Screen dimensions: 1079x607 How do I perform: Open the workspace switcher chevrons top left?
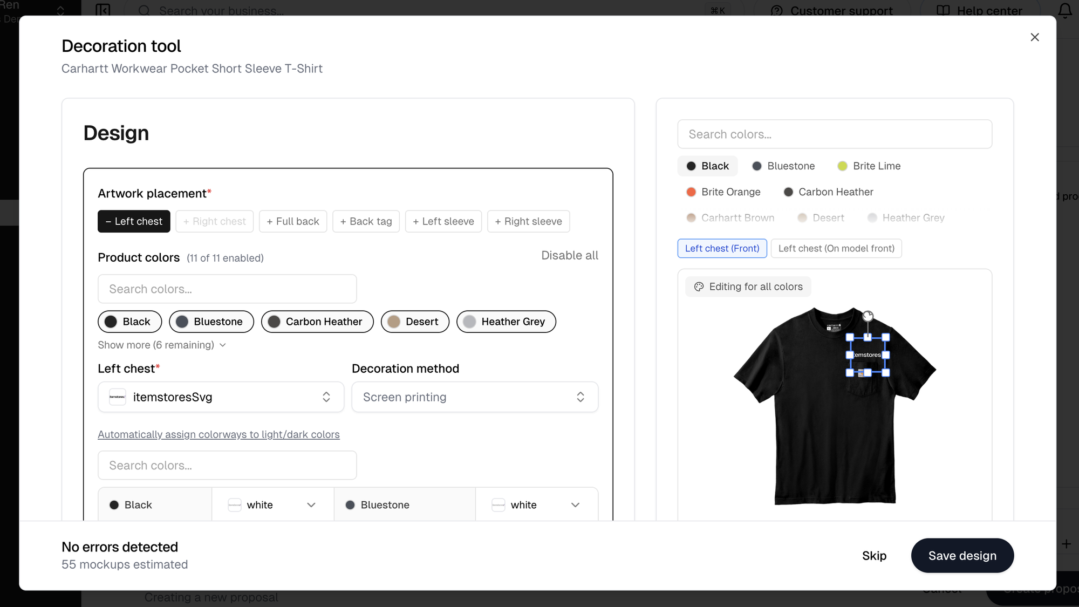pos(60,11)
